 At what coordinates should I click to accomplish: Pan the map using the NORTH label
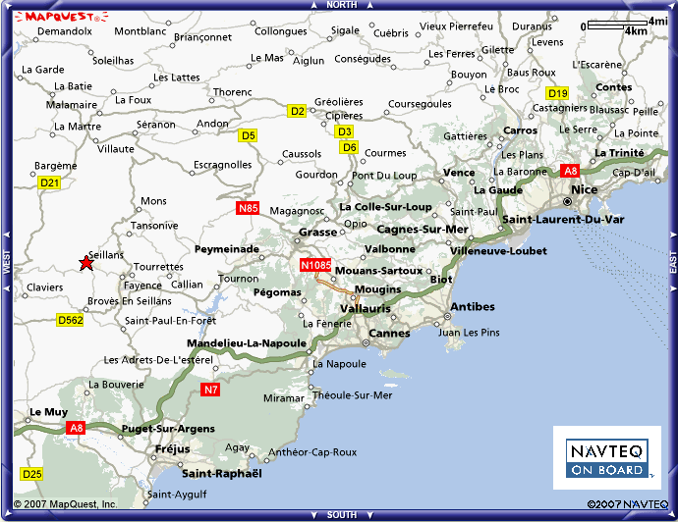(342, 5)
